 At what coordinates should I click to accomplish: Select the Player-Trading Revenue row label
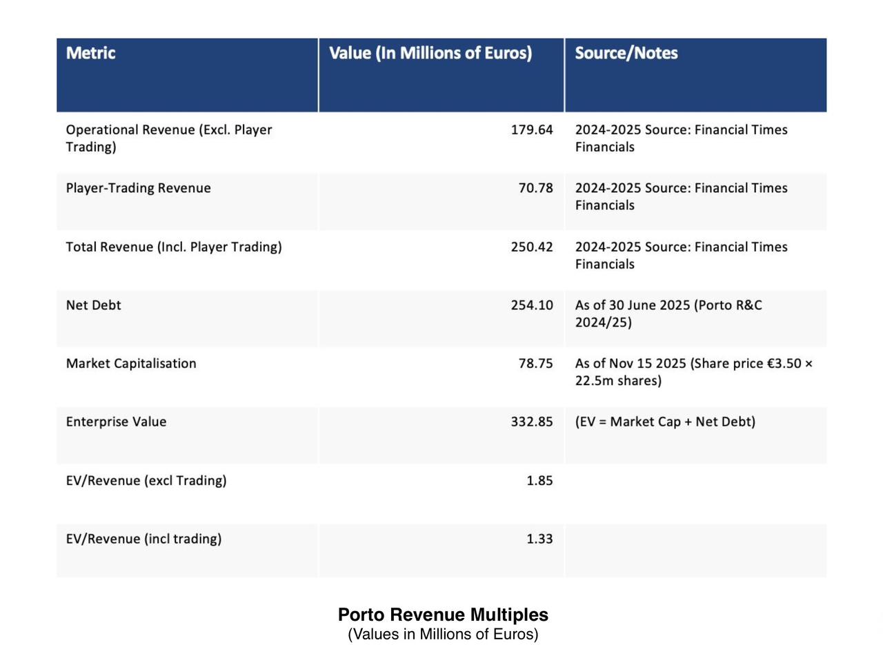point(138,188)
